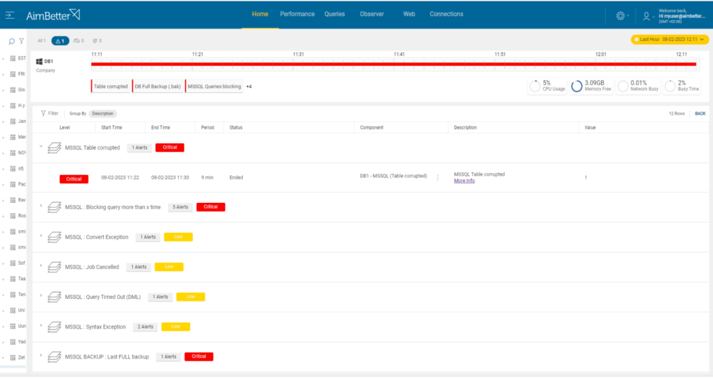The height and width of the screenshot is (378, 713).
Task: Toggle the cloud status filter showing 0
Action: [79, 41]
